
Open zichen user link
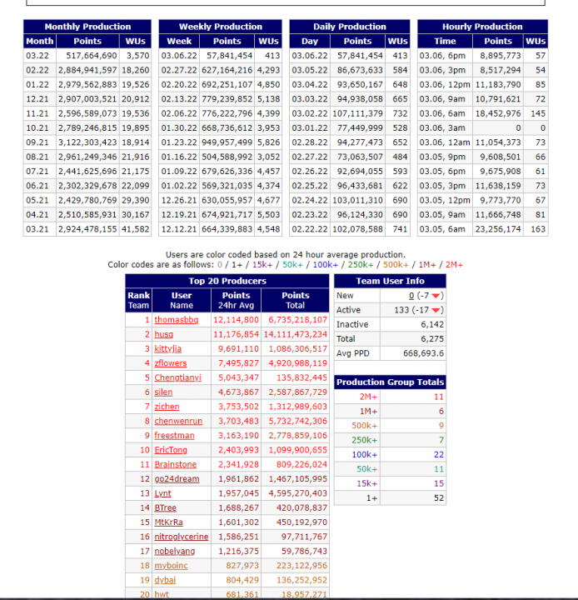coord(167,407)
